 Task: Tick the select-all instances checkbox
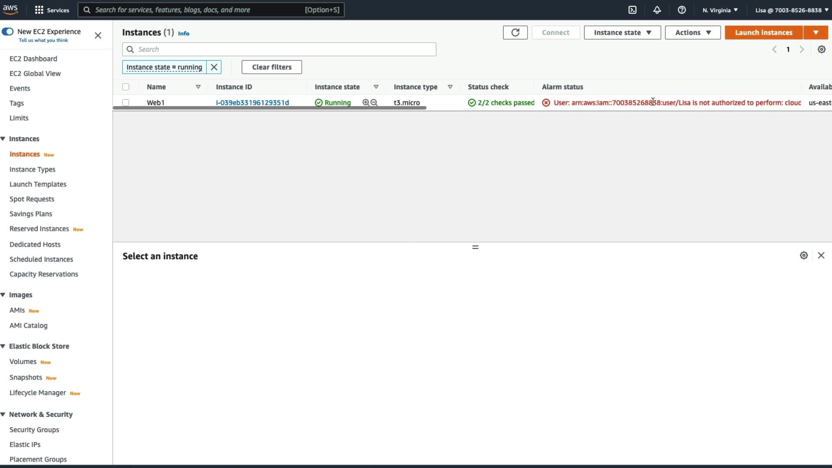click(x=126, y=87)
